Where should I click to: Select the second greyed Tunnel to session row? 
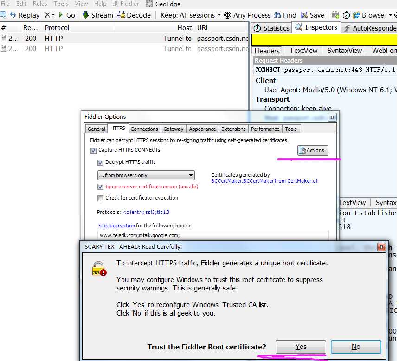[124, 48]
